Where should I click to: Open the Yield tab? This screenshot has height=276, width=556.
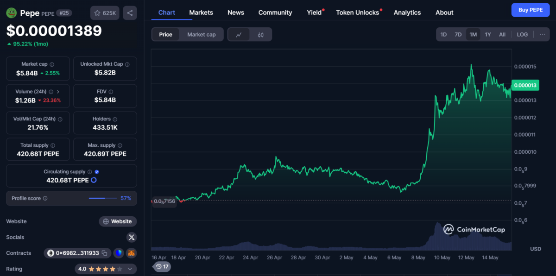point(314,13)
